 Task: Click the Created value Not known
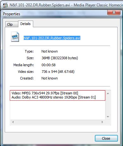50,78
